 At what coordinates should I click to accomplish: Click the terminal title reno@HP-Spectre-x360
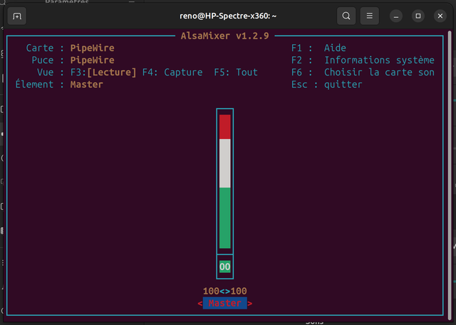tap(228, 16)
